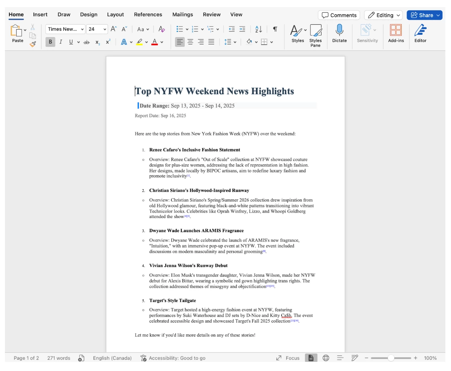This screenshot has height=371, width=451.
Task: Click the Share button
Action: click(425, 15)
